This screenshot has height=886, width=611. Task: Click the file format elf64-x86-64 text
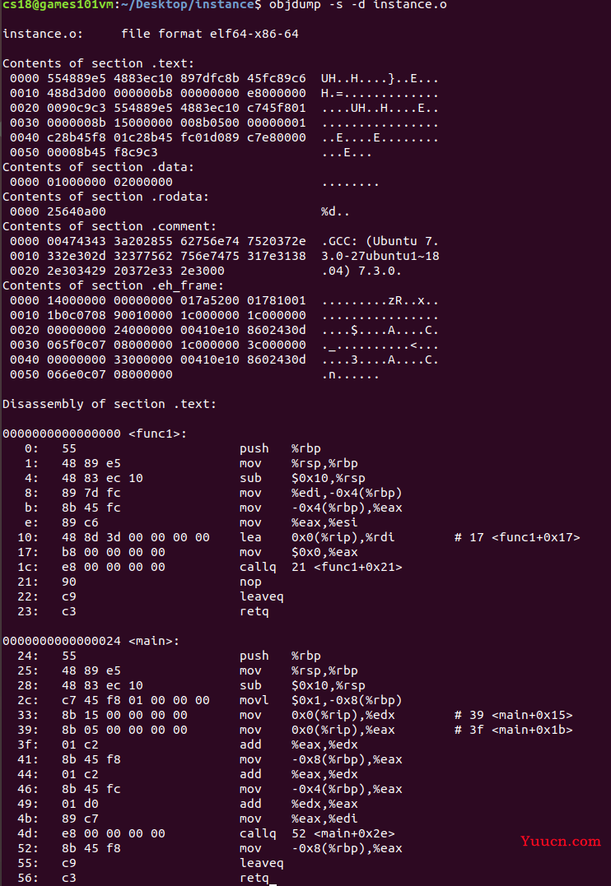pos(209,34)
